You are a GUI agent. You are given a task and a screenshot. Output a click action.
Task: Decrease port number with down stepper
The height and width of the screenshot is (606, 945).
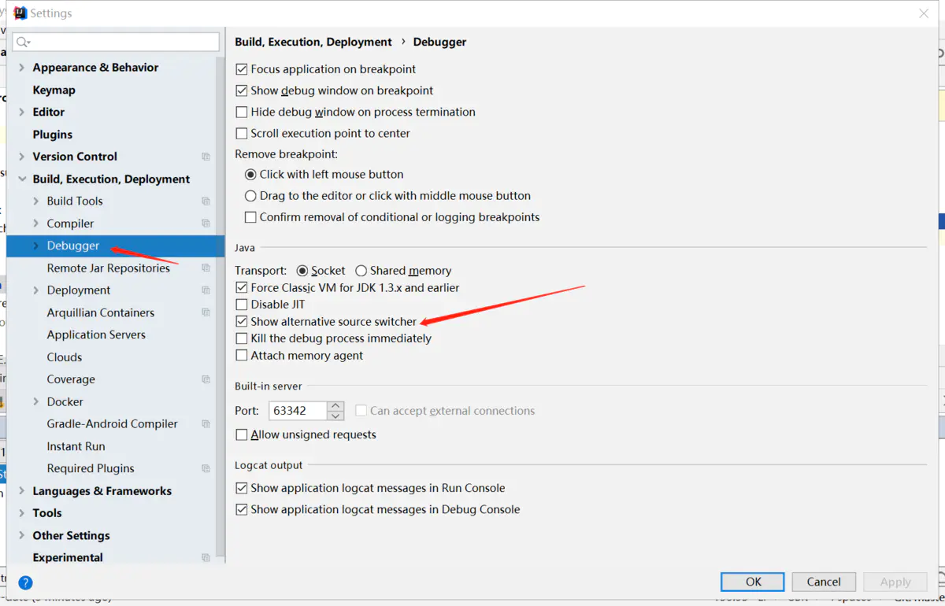(336, 416)
